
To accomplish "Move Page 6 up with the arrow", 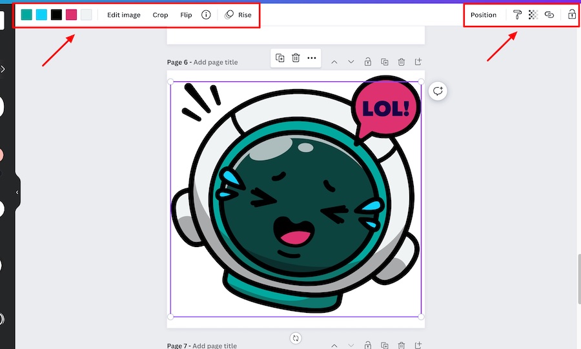I will (334, 62).
